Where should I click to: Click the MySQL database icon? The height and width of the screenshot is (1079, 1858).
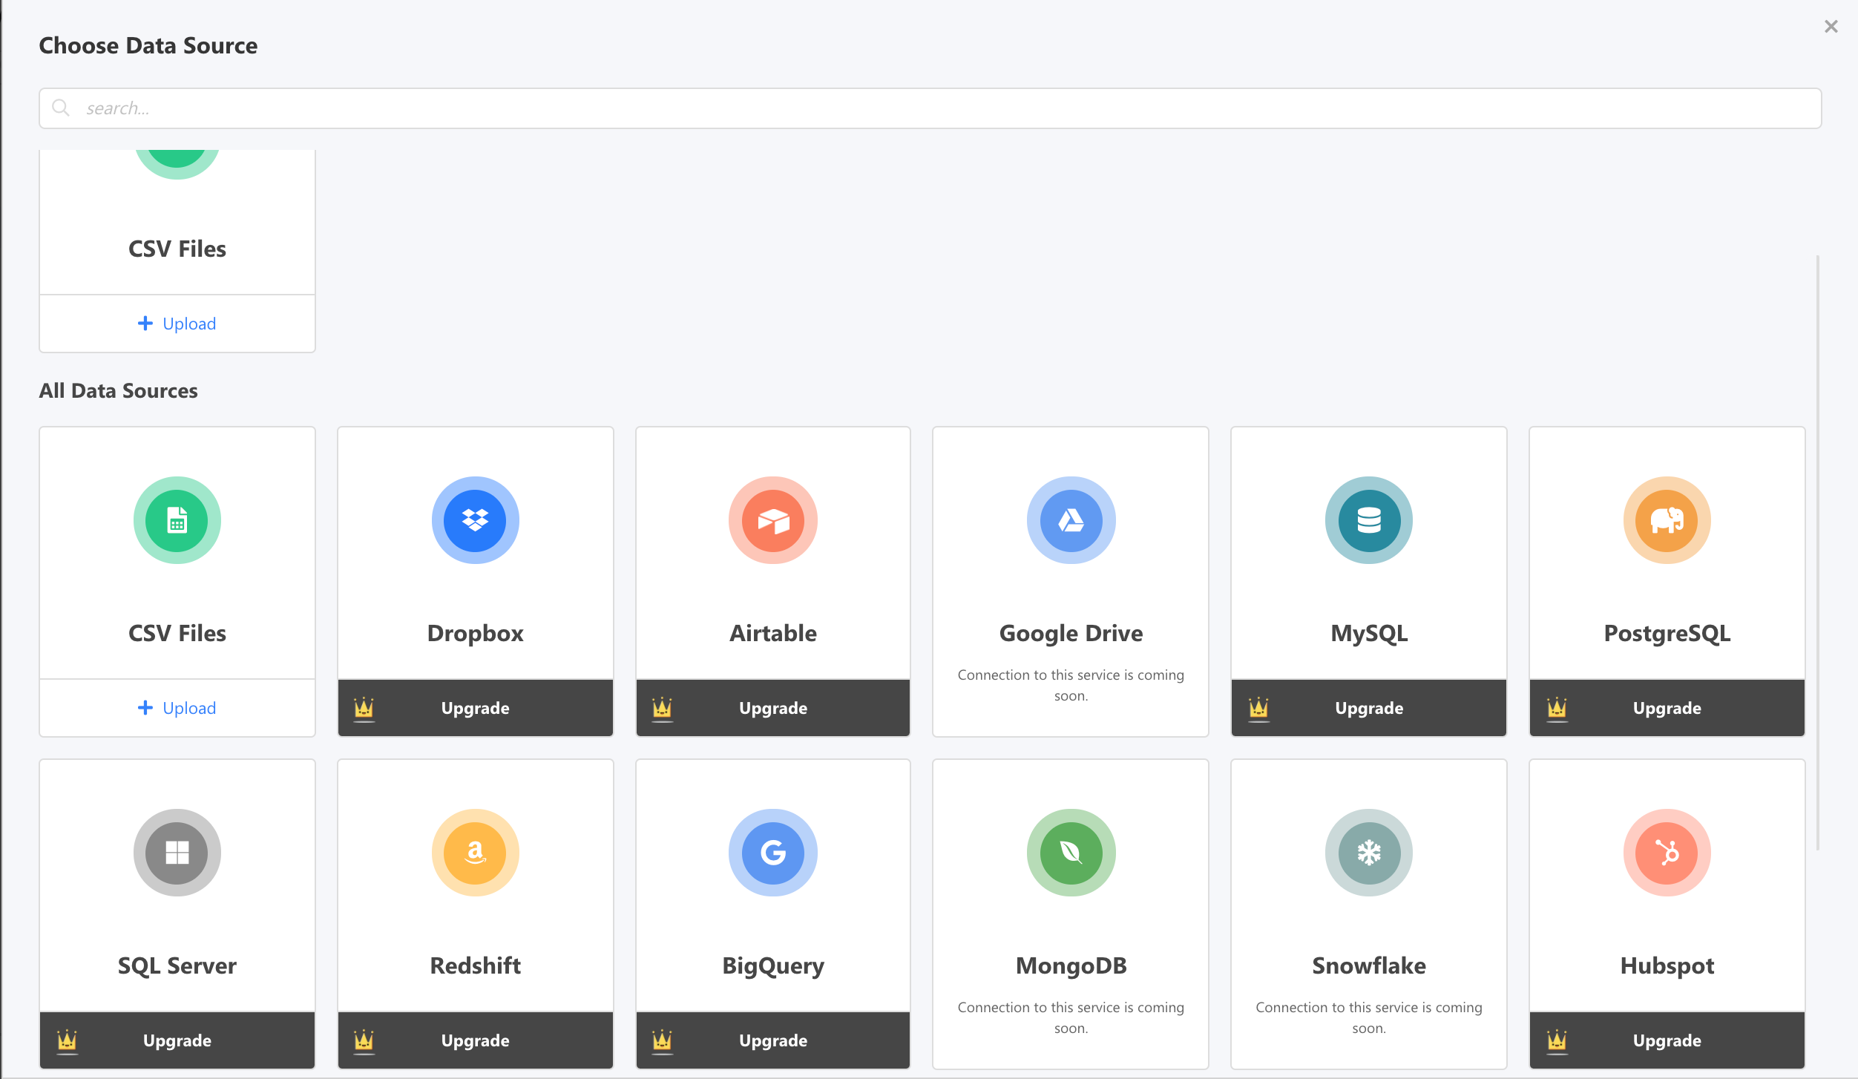click(x=1369, y=520)
